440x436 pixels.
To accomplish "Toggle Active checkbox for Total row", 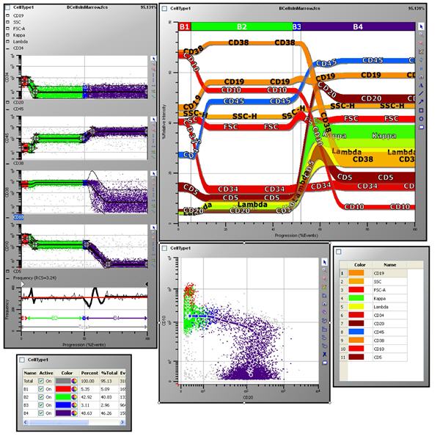I will [41, 381].
